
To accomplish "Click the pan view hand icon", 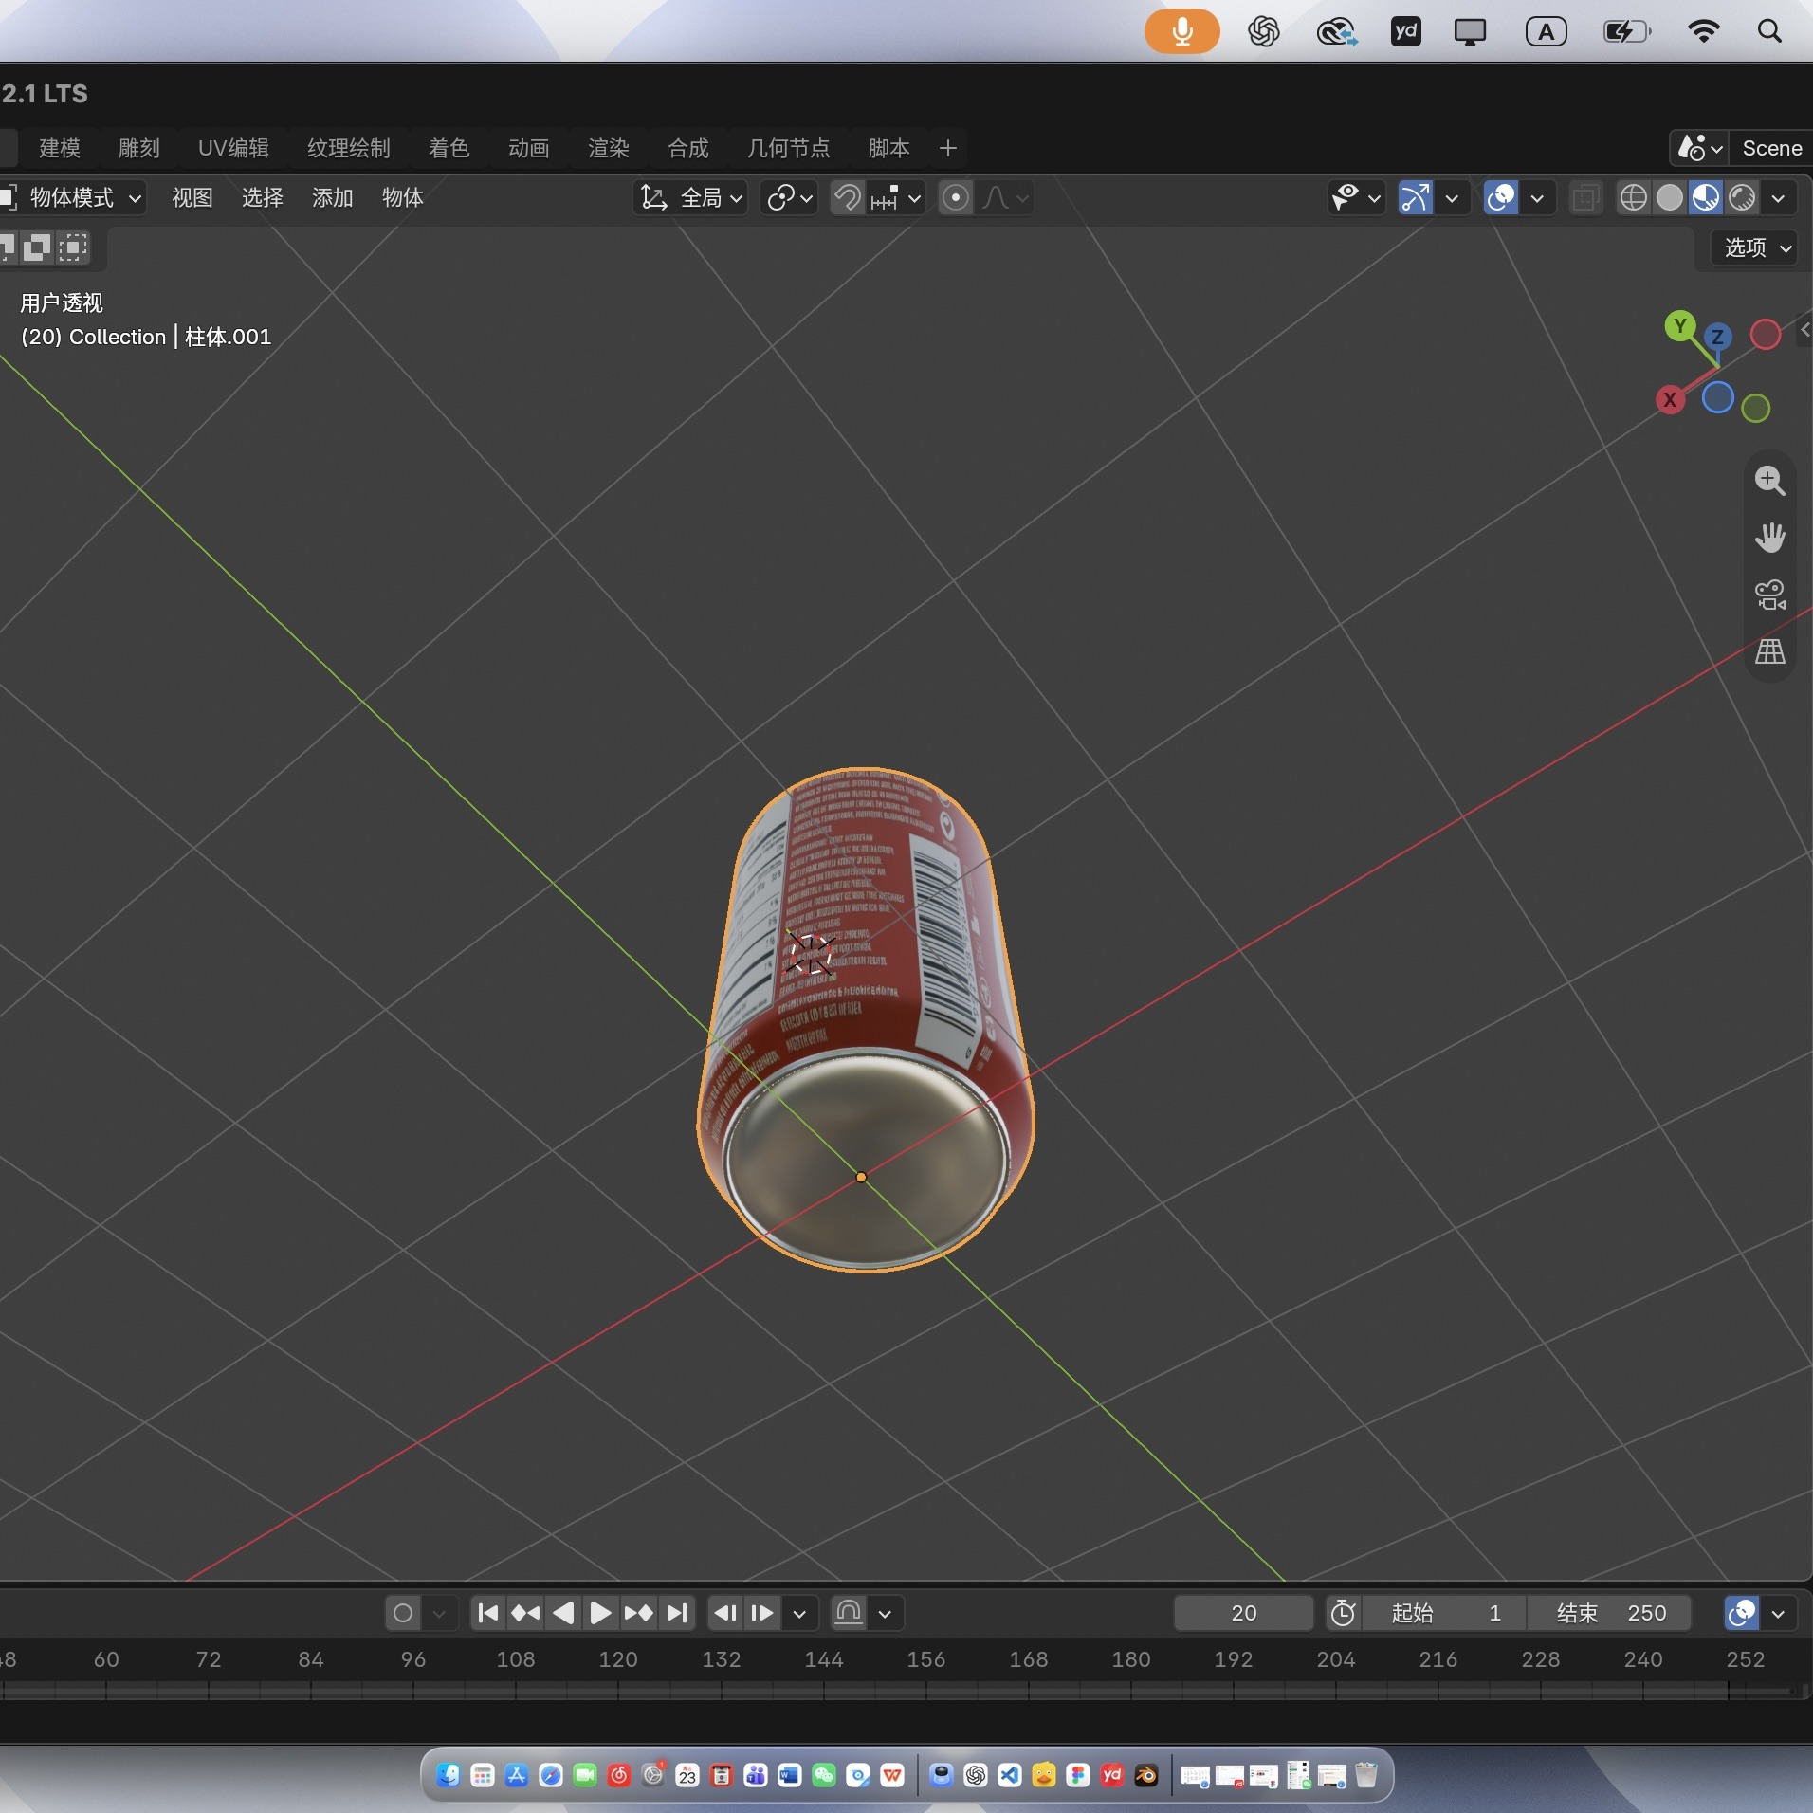I will click(1769, 538).
